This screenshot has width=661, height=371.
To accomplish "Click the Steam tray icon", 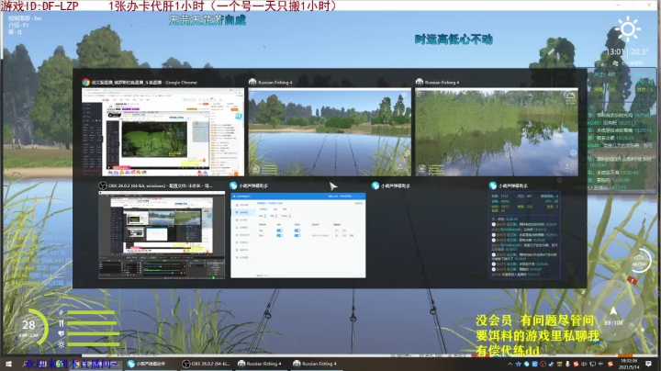I will click(x=551, y=365).
